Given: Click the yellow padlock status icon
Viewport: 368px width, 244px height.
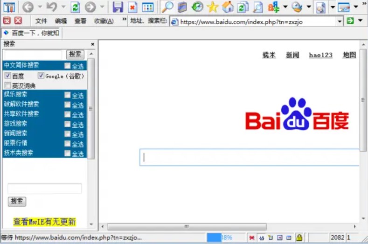Looking at the screenshot, I should pos(299,237).
